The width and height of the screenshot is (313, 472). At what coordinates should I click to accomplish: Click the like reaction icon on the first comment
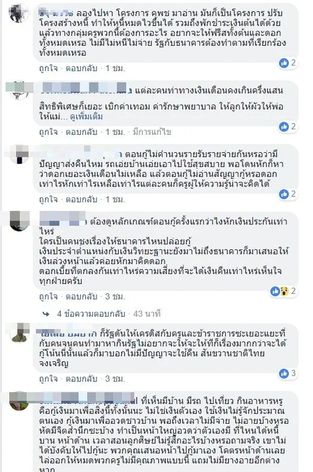(283, 63)
